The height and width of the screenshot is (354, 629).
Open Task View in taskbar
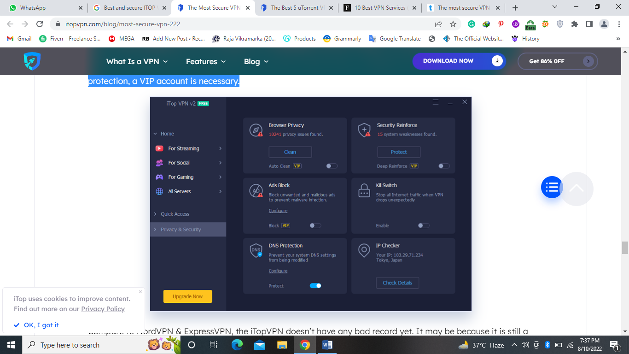coord(214,345)
